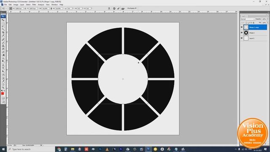Click the reference point locator
Screen dimensions: 270x152
click(11, 8)
